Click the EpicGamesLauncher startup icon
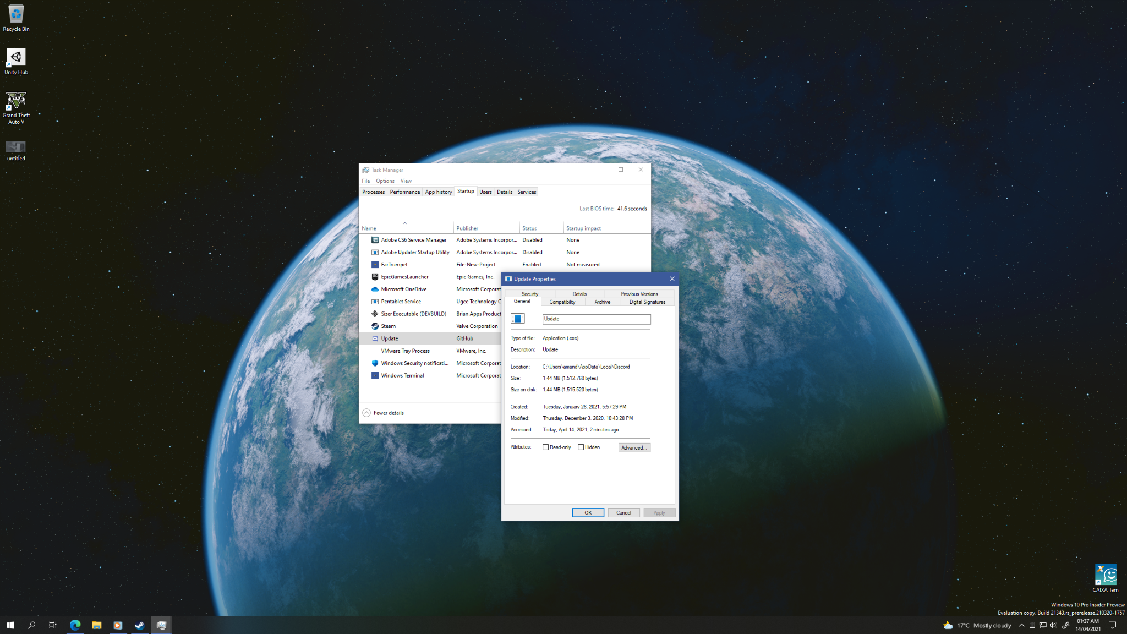The height and width of the screenshot is (634, 1127). point(375,277)
